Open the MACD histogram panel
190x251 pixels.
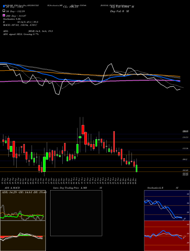click(x=23, y=236)
